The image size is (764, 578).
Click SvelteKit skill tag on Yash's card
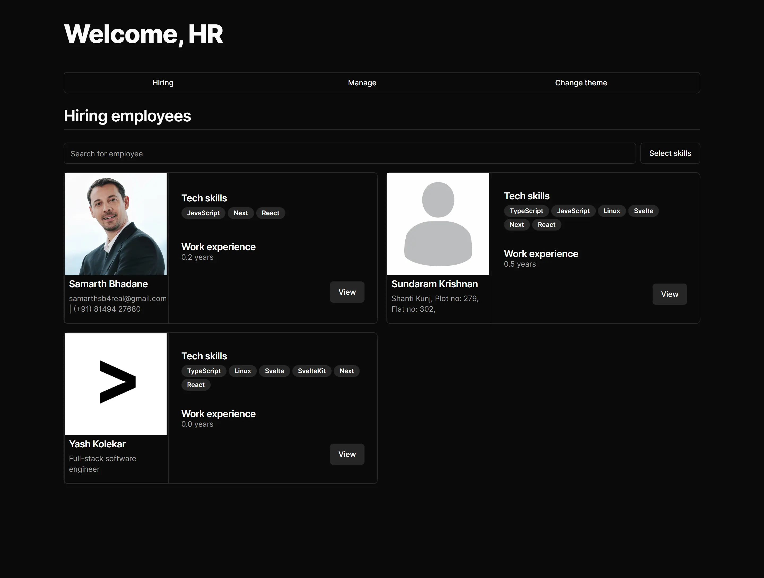(x=311, y=371)
